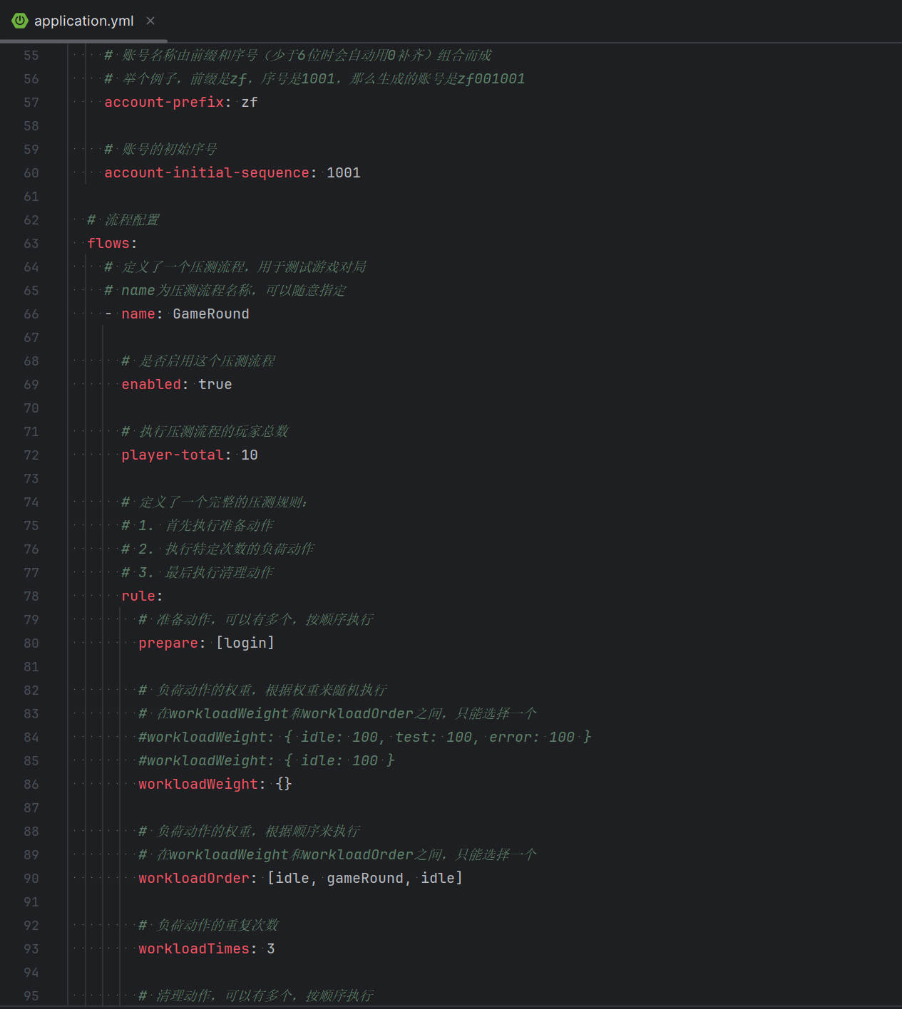Screen dimensions: 902x1009
Task: Click line number 78 in the gutter
Action: [x=31, y=596]
